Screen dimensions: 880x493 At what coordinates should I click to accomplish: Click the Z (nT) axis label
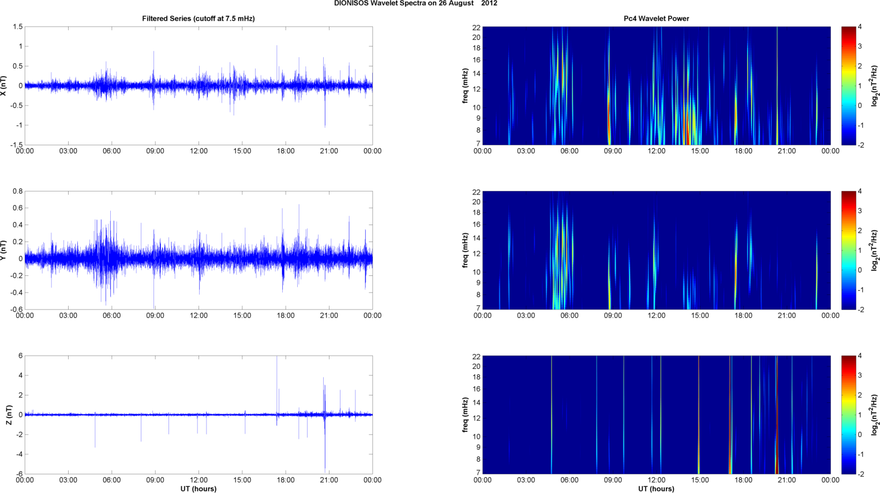(9, 414)
